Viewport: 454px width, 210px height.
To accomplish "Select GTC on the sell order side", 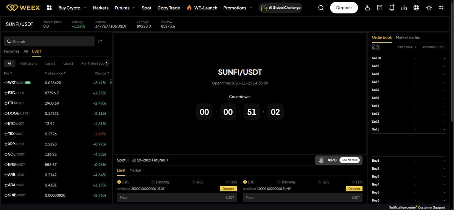I will click(249, 182).
